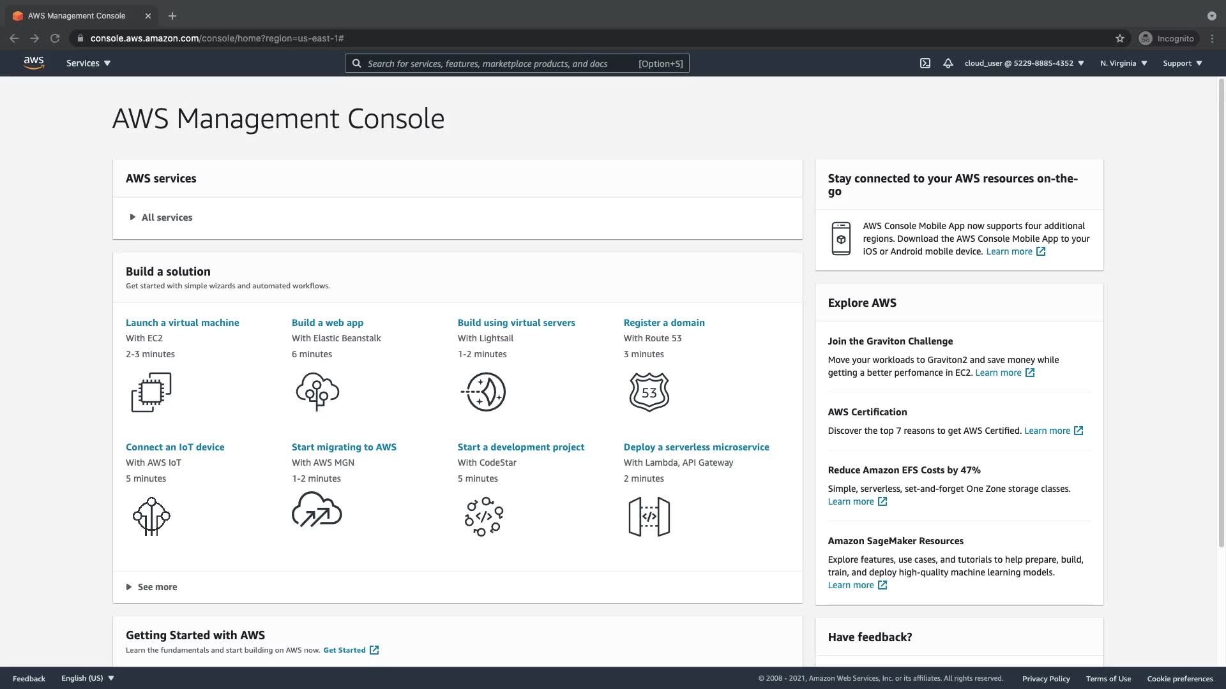
Task: Click the Lightsail compass icon
Action: tap(483, 392)
